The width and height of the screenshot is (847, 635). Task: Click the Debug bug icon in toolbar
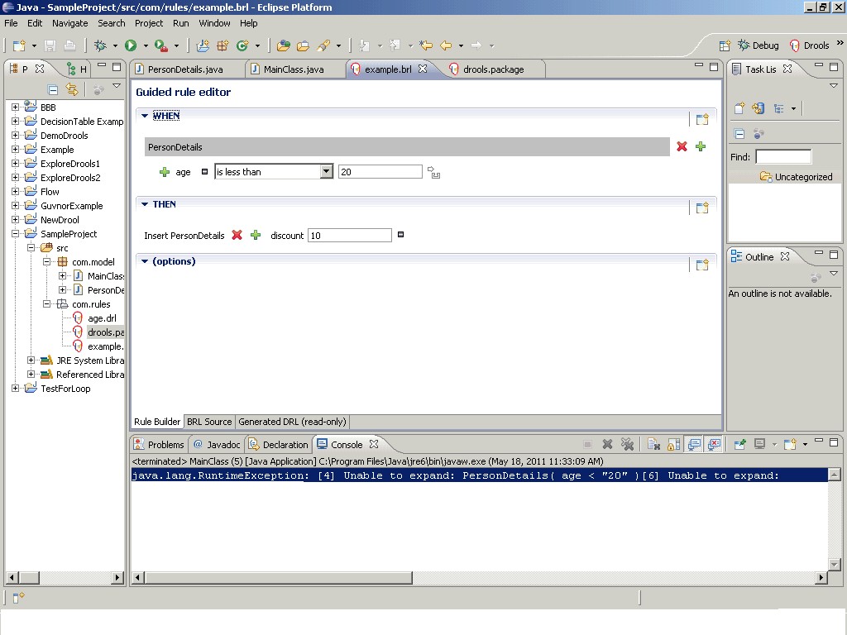(101, 45)
